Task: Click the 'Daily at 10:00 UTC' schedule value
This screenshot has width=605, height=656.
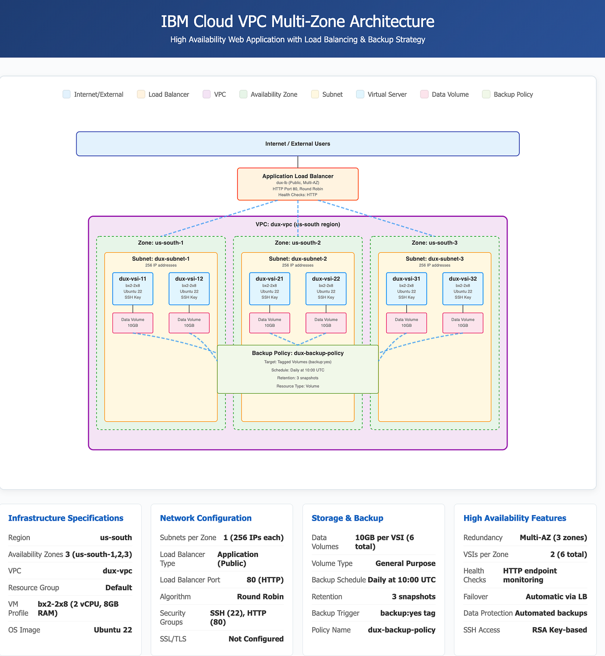Action: 401,580
